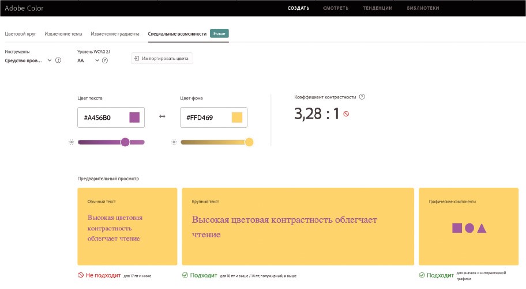Open the Цветовой круг tab
This screenshot has width=526, height=289.
point(20,34)
